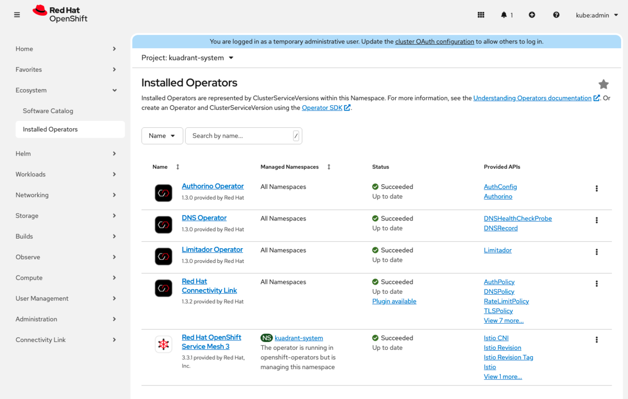Open Red Hat Connectivity Link operator
The width and height of the screenshot is (628, 399).
209,286
